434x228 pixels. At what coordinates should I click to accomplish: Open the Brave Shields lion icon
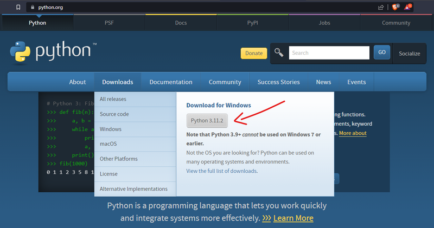click(x=395, y=7)
